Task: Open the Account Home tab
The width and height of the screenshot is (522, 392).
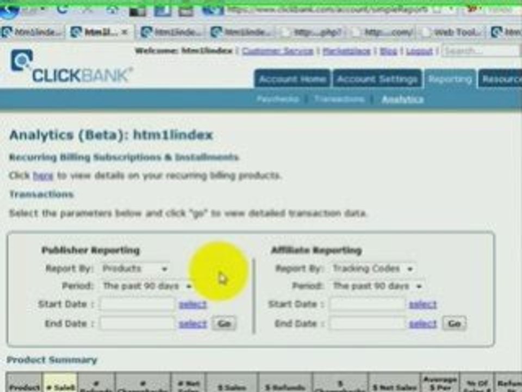Action: click(292, 79)
